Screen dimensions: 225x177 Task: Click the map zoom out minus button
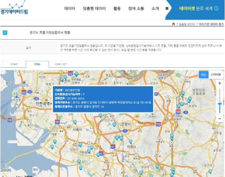tap(219, 118)
